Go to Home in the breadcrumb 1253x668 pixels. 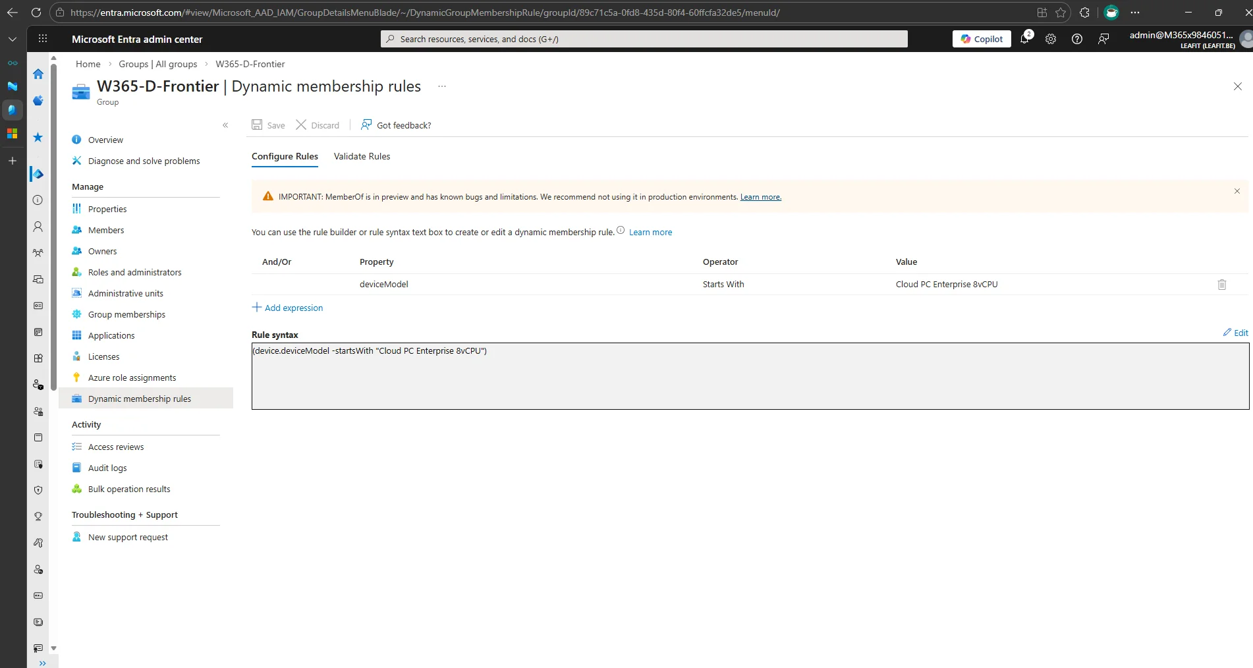pyautogui.click(x=88, y=64)
